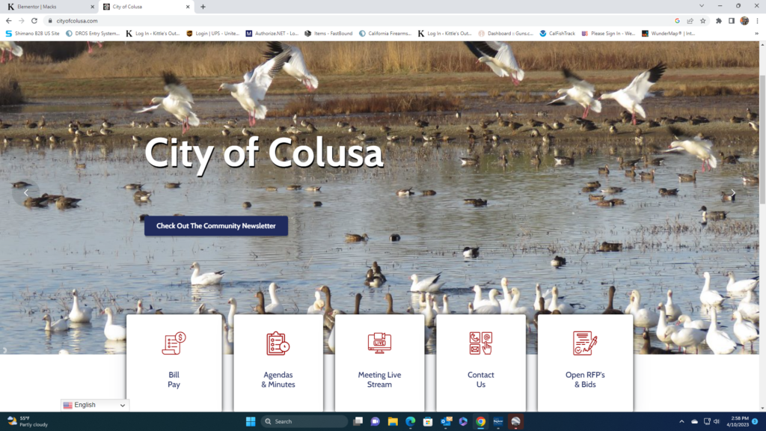
Task: Open the California Firearms bookmark
Action: pyautogui.click(x=385, y=33)
